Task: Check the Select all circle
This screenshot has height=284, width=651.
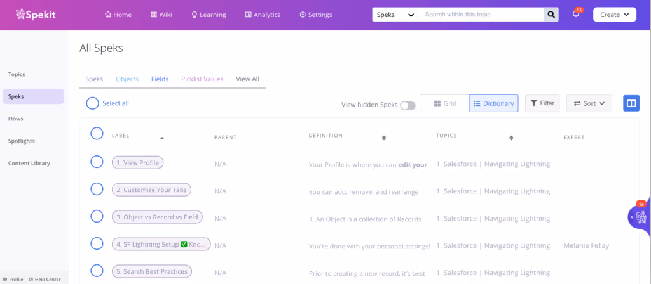Action: [x=93, y=103]
